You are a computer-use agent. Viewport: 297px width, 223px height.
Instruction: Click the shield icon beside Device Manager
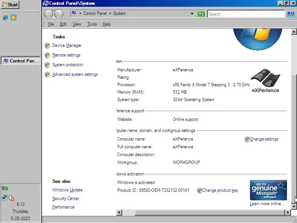[47, 45]
